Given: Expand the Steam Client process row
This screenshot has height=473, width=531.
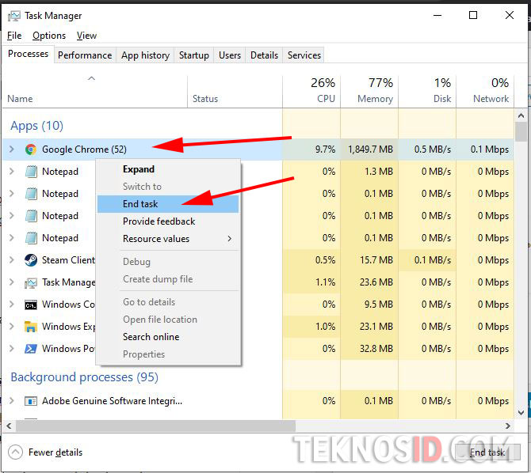Looking at the screenshot, I should pyautogui.click(x=12, y=259).
